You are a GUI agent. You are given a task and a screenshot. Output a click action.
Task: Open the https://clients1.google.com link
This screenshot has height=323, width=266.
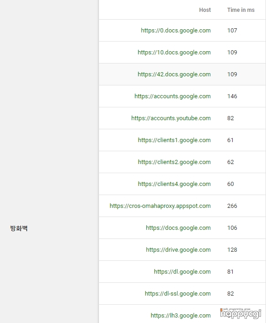click(174, 140)
